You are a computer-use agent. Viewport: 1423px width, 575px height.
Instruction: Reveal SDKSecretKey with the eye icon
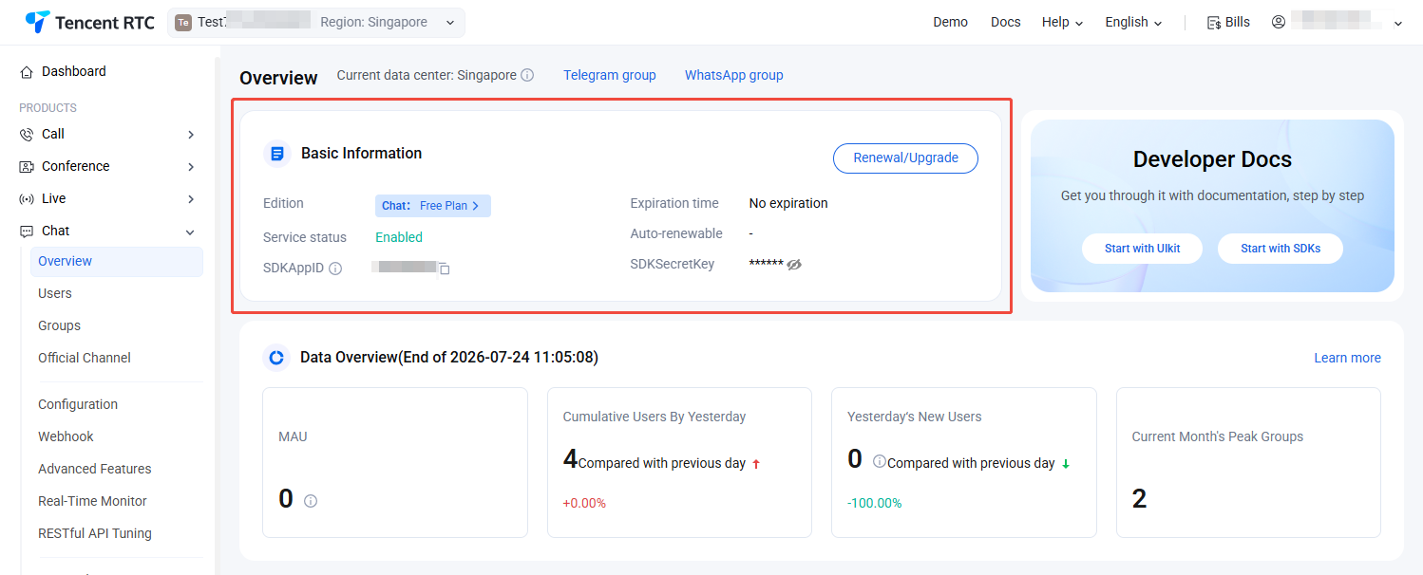point(795,265)
